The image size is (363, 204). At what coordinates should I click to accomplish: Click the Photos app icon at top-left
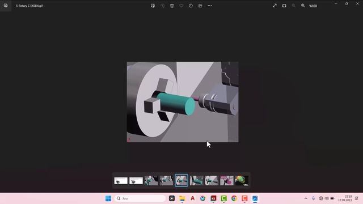click(6, 6)
